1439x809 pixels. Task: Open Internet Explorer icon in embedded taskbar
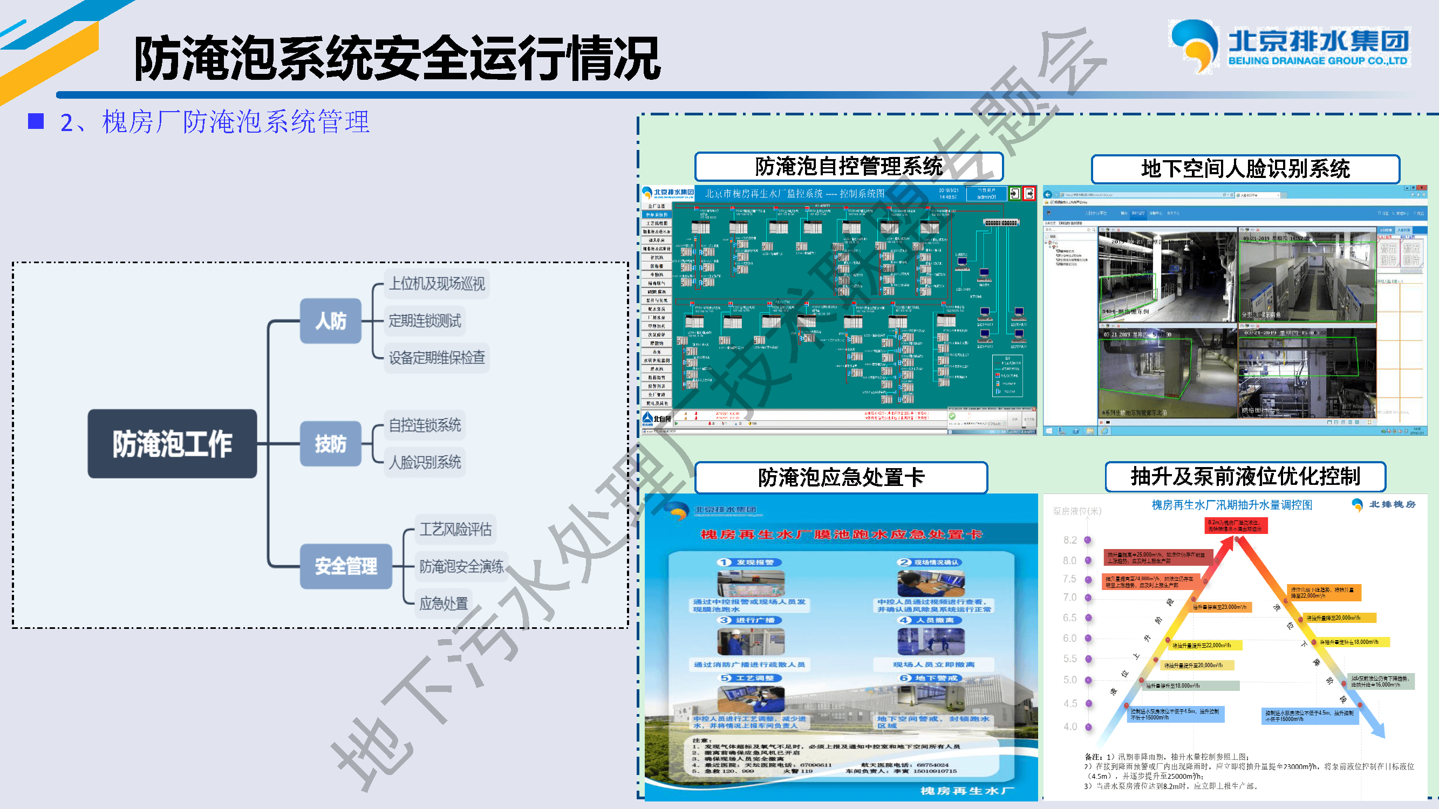[x=1104, y=431]
